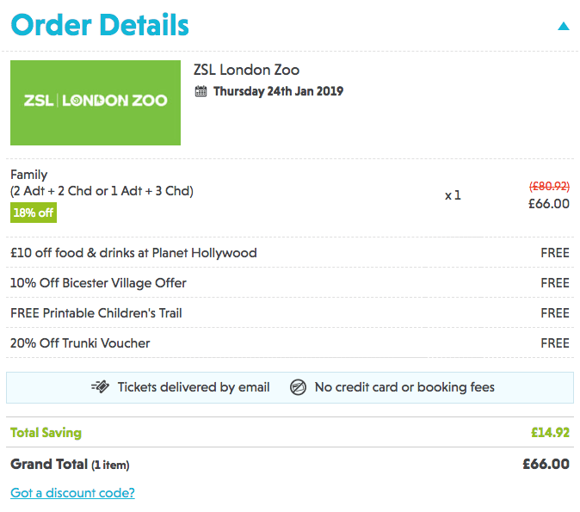Select the Order Details heading
Screen dimensions: 580x512
(x=100, y=25)
